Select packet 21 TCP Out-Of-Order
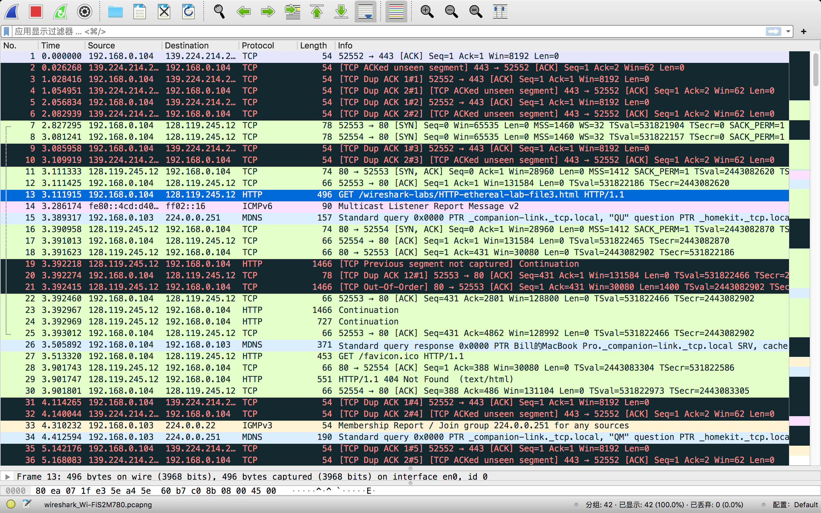The width and height of the screenshot is (821, 513). (394, 287)
